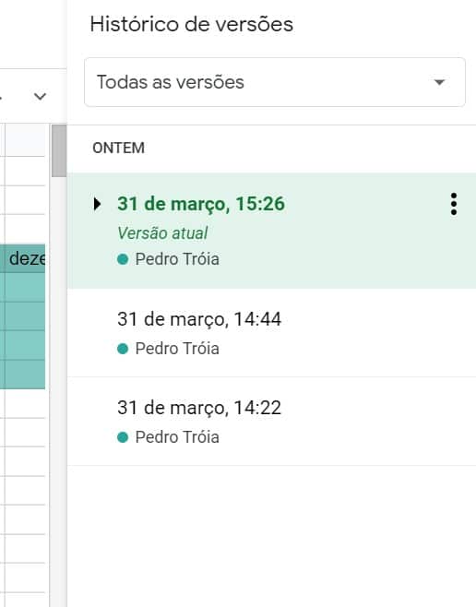
Task: Click the Versão atual label
Action: click(x=162, y=233)
